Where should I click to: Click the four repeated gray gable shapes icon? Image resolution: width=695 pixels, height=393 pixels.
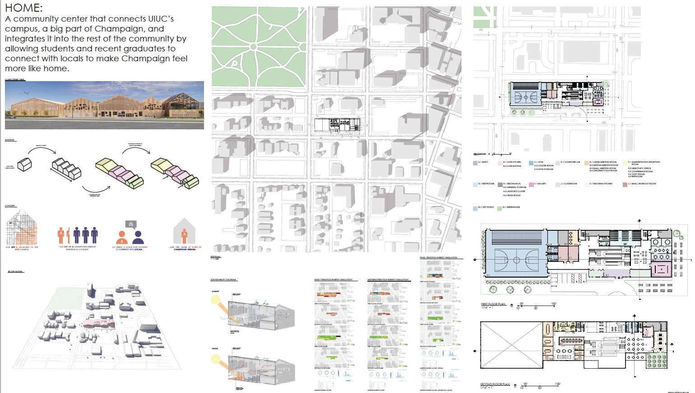click(66, 169)
